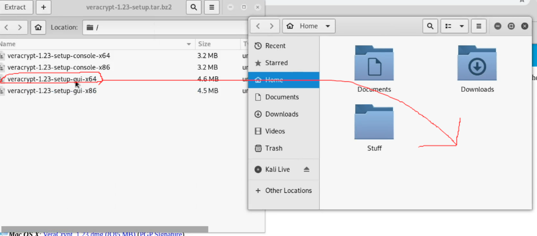Go to archive home location
Screen dimensions: 537x236
coord(38,27)
